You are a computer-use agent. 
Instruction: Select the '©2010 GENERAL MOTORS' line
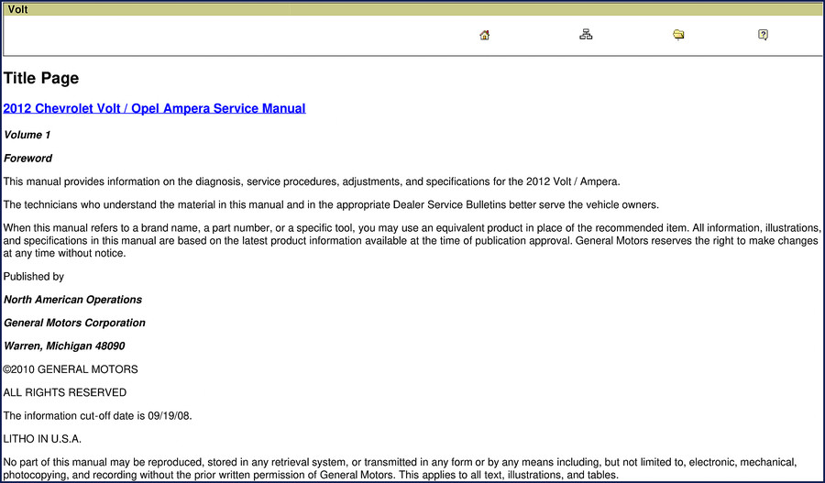tap(71, 369)
